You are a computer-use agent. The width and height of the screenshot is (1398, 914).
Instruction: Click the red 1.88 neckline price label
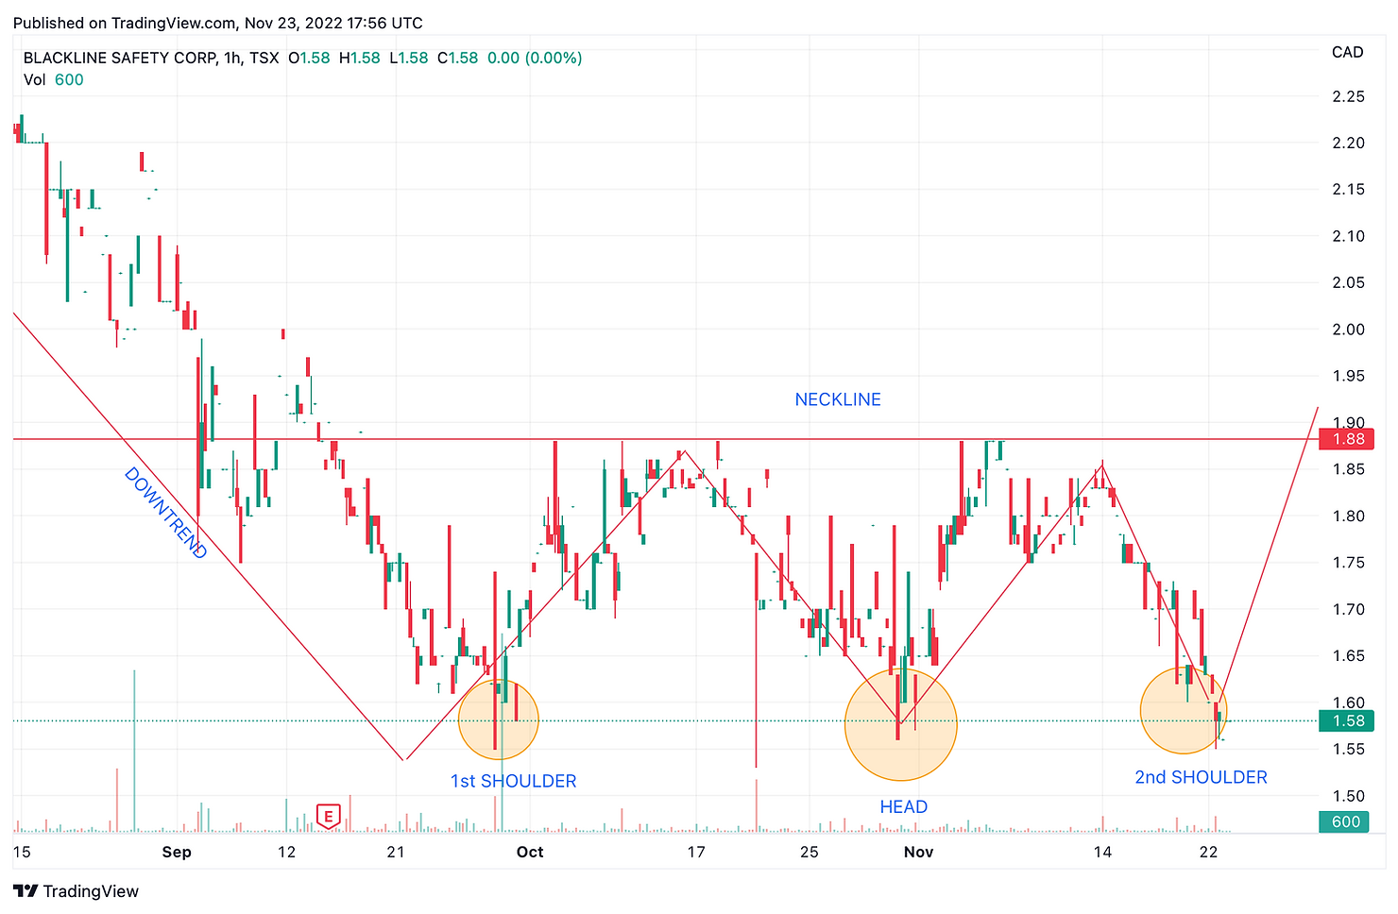pyautogui.click(x=1348, y=439)
